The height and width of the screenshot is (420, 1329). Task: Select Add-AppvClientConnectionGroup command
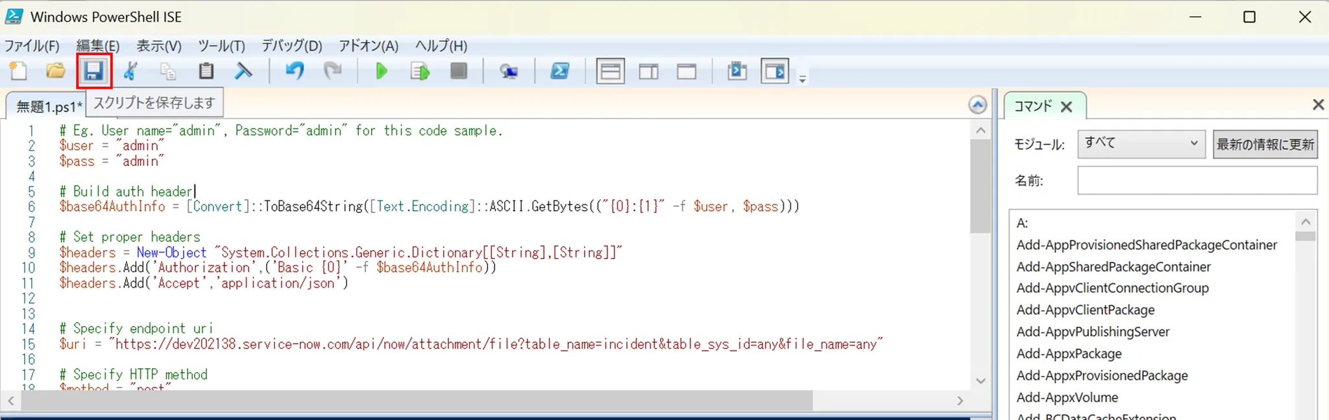click(x=1112, y=288)
